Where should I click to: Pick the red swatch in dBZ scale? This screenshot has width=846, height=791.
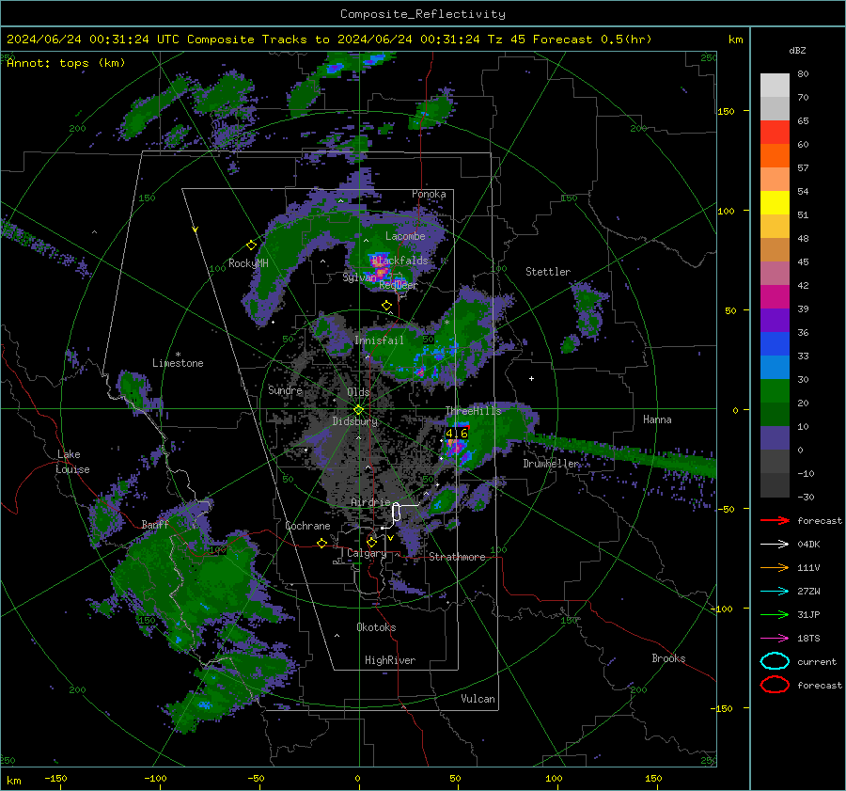point(775,133)
